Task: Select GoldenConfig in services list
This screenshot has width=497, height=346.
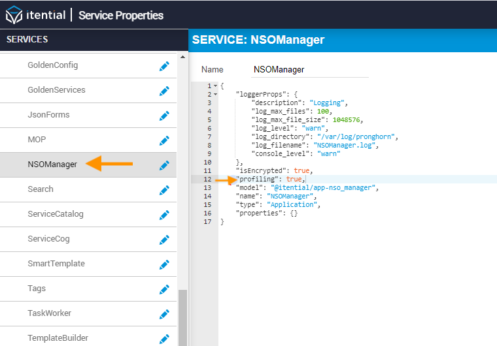Action: (88, 65)
